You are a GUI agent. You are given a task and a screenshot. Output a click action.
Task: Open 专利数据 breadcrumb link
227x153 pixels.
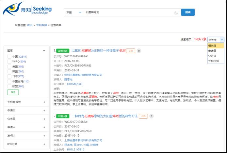(x=41, y=25)
